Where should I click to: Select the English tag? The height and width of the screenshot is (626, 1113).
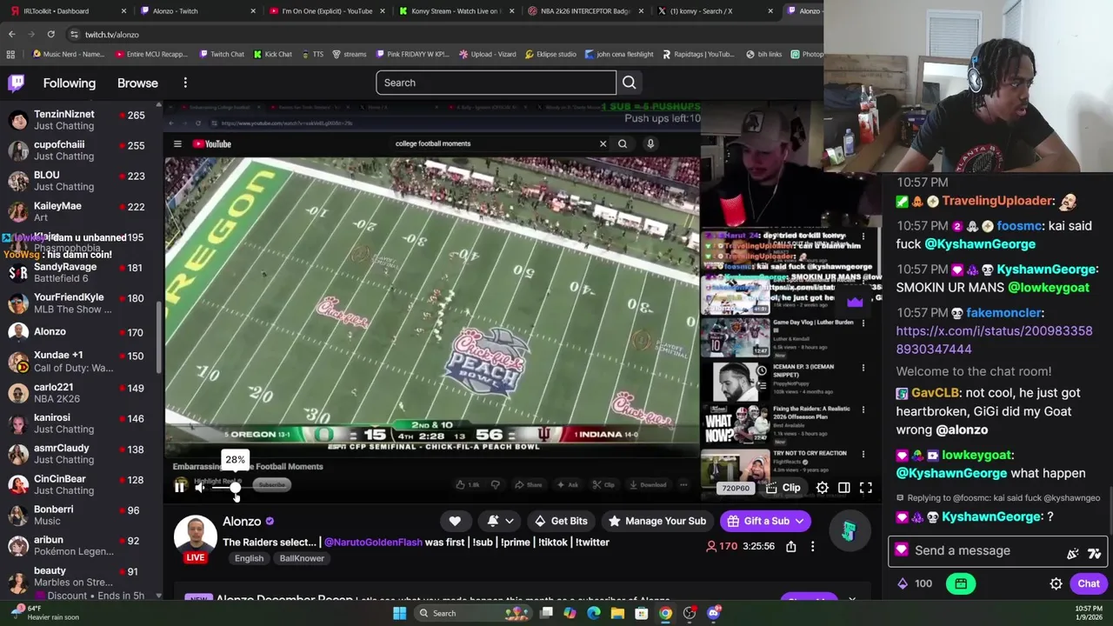[249, 558]
